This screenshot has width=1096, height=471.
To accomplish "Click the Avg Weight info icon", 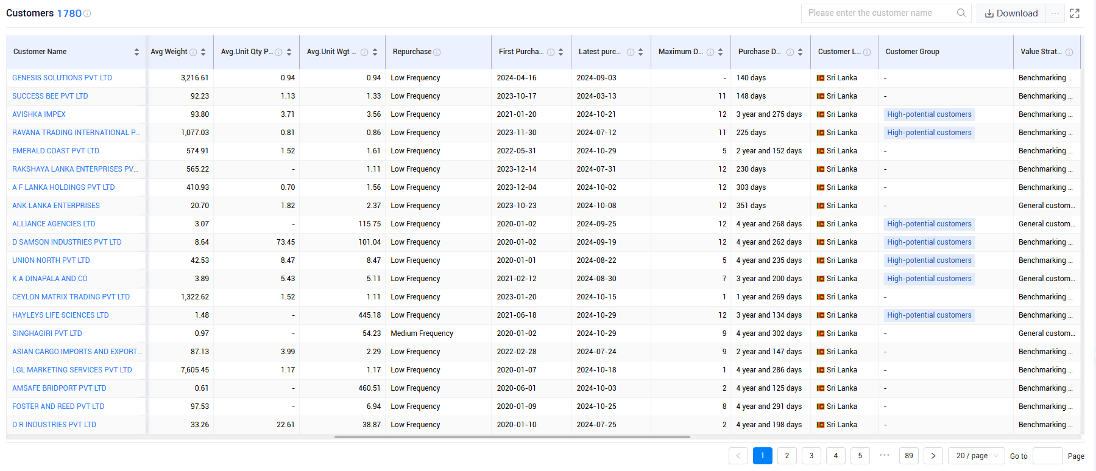I will click(193, 52).
